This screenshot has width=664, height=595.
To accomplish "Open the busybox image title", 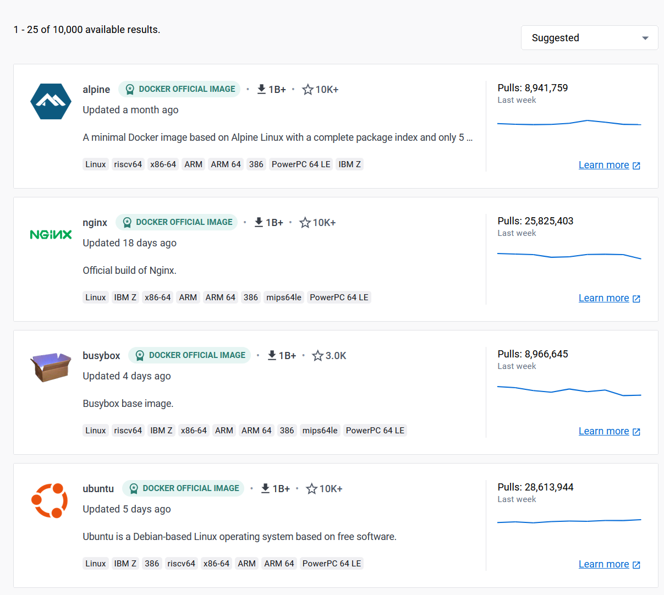I will point(101,355).
